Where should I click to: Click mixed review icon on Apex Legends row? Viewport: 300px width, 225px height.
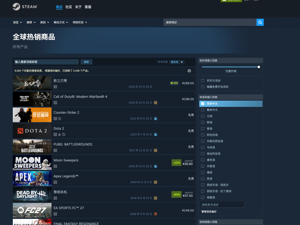click(156, 182)
